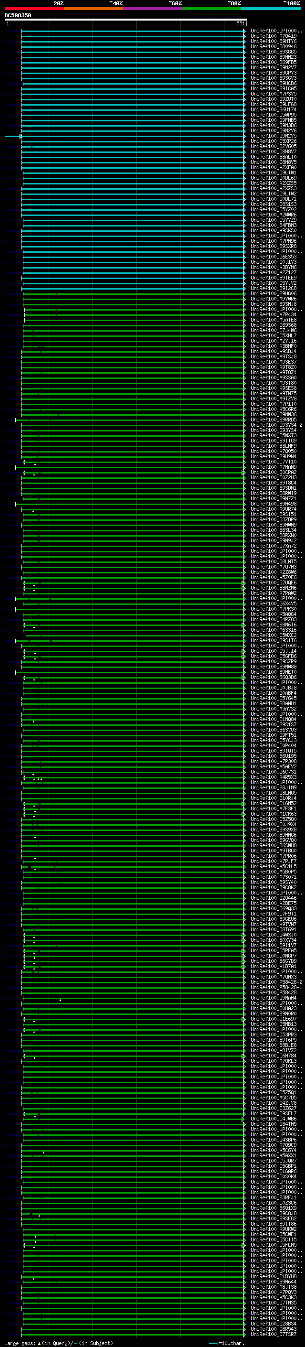Click the orange ~40% identity color segment
305x1347 pixels.
pos(93,9)
